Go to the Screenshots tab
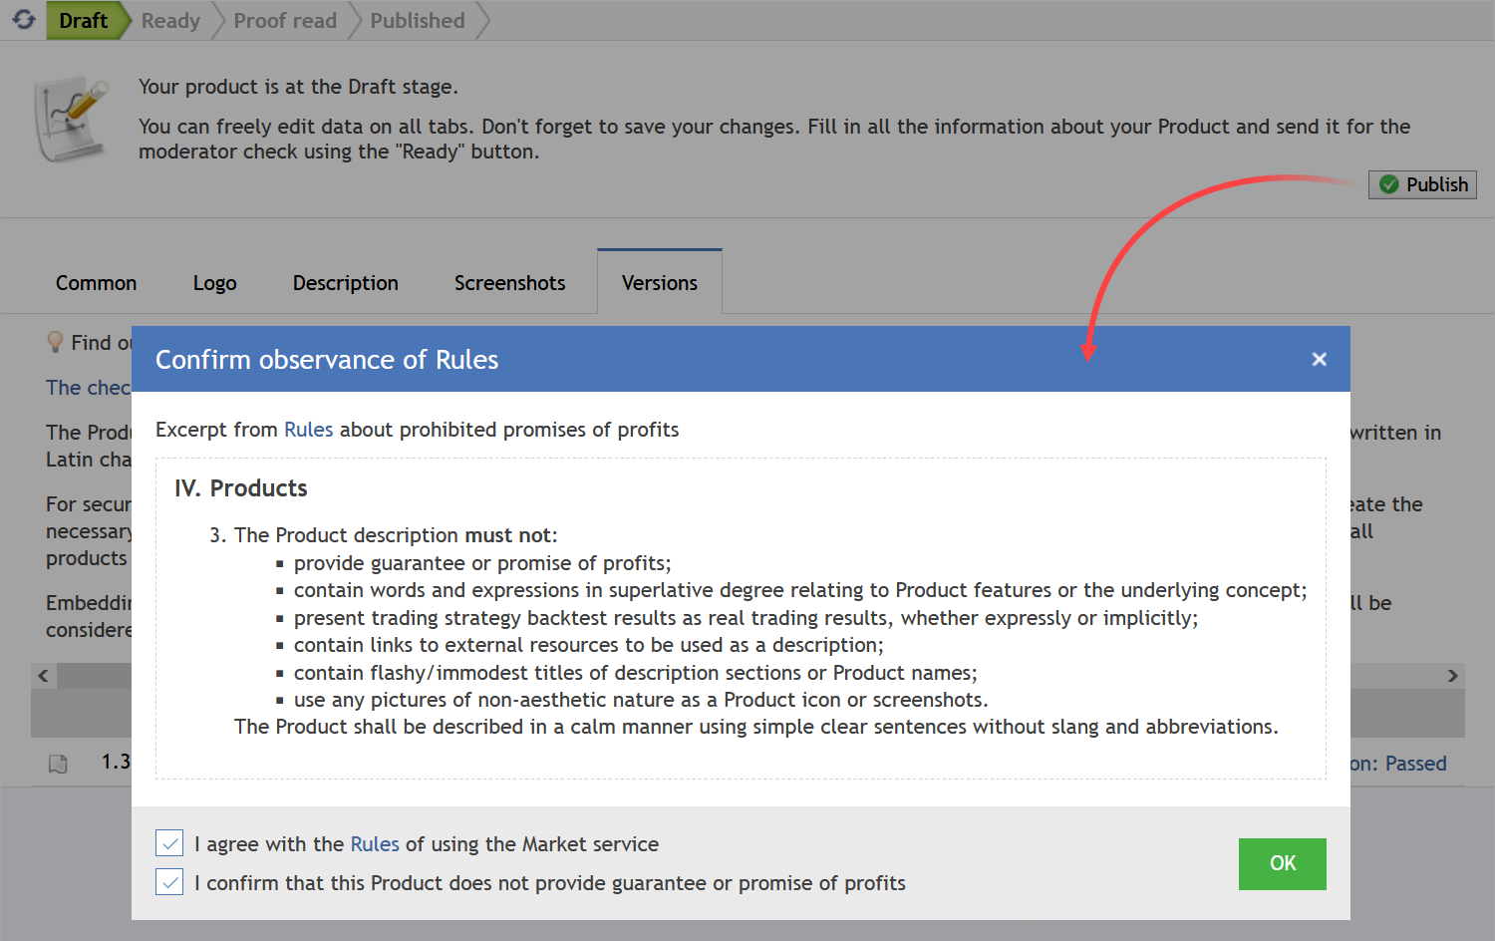This screenshot has width=1495, height=941. pyautogui.click(x=509, y=283)
